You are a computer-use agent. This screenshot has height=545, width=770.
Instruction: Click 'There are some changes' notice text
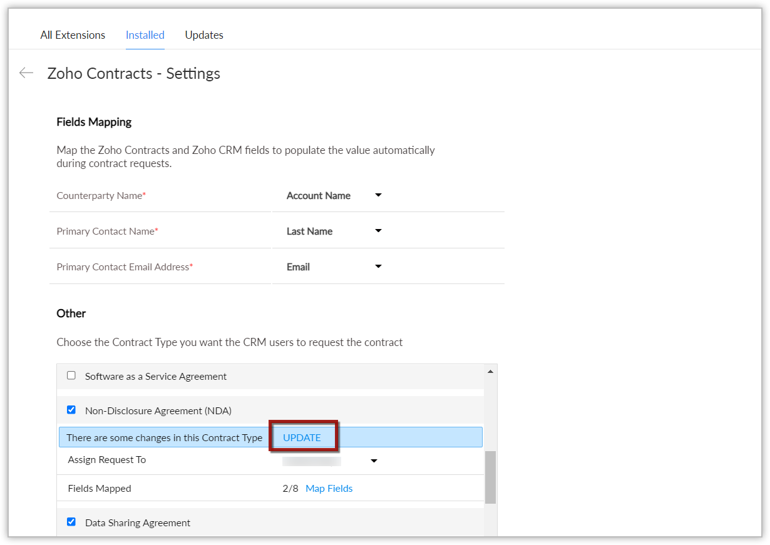165,438
